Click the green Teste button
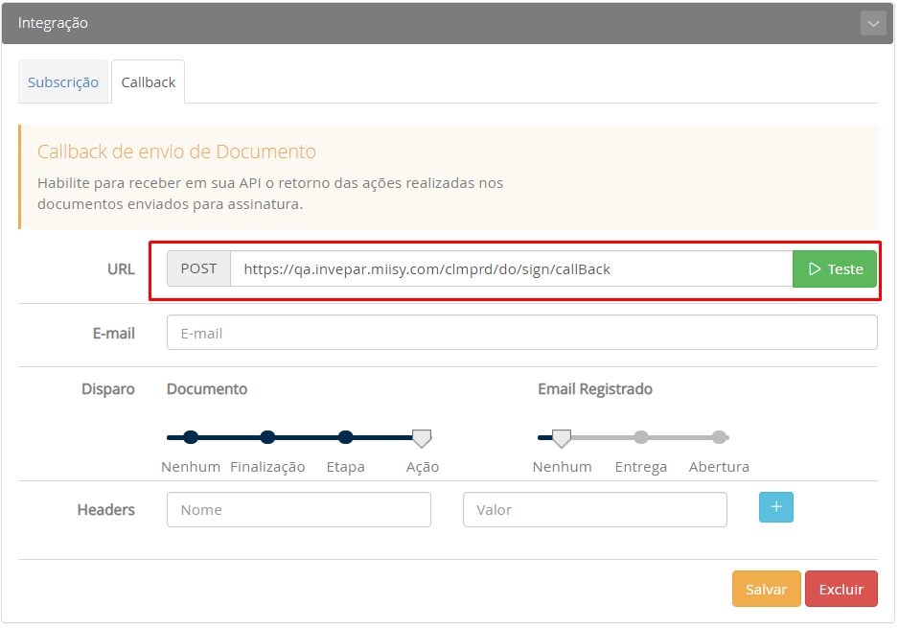Image resolution: width=899 pixels, height=628 pixels. [x=835, y=269]
